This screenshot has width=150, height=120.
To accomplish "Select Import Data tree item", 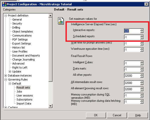I will pyautogui.click(x=24, y=104).
